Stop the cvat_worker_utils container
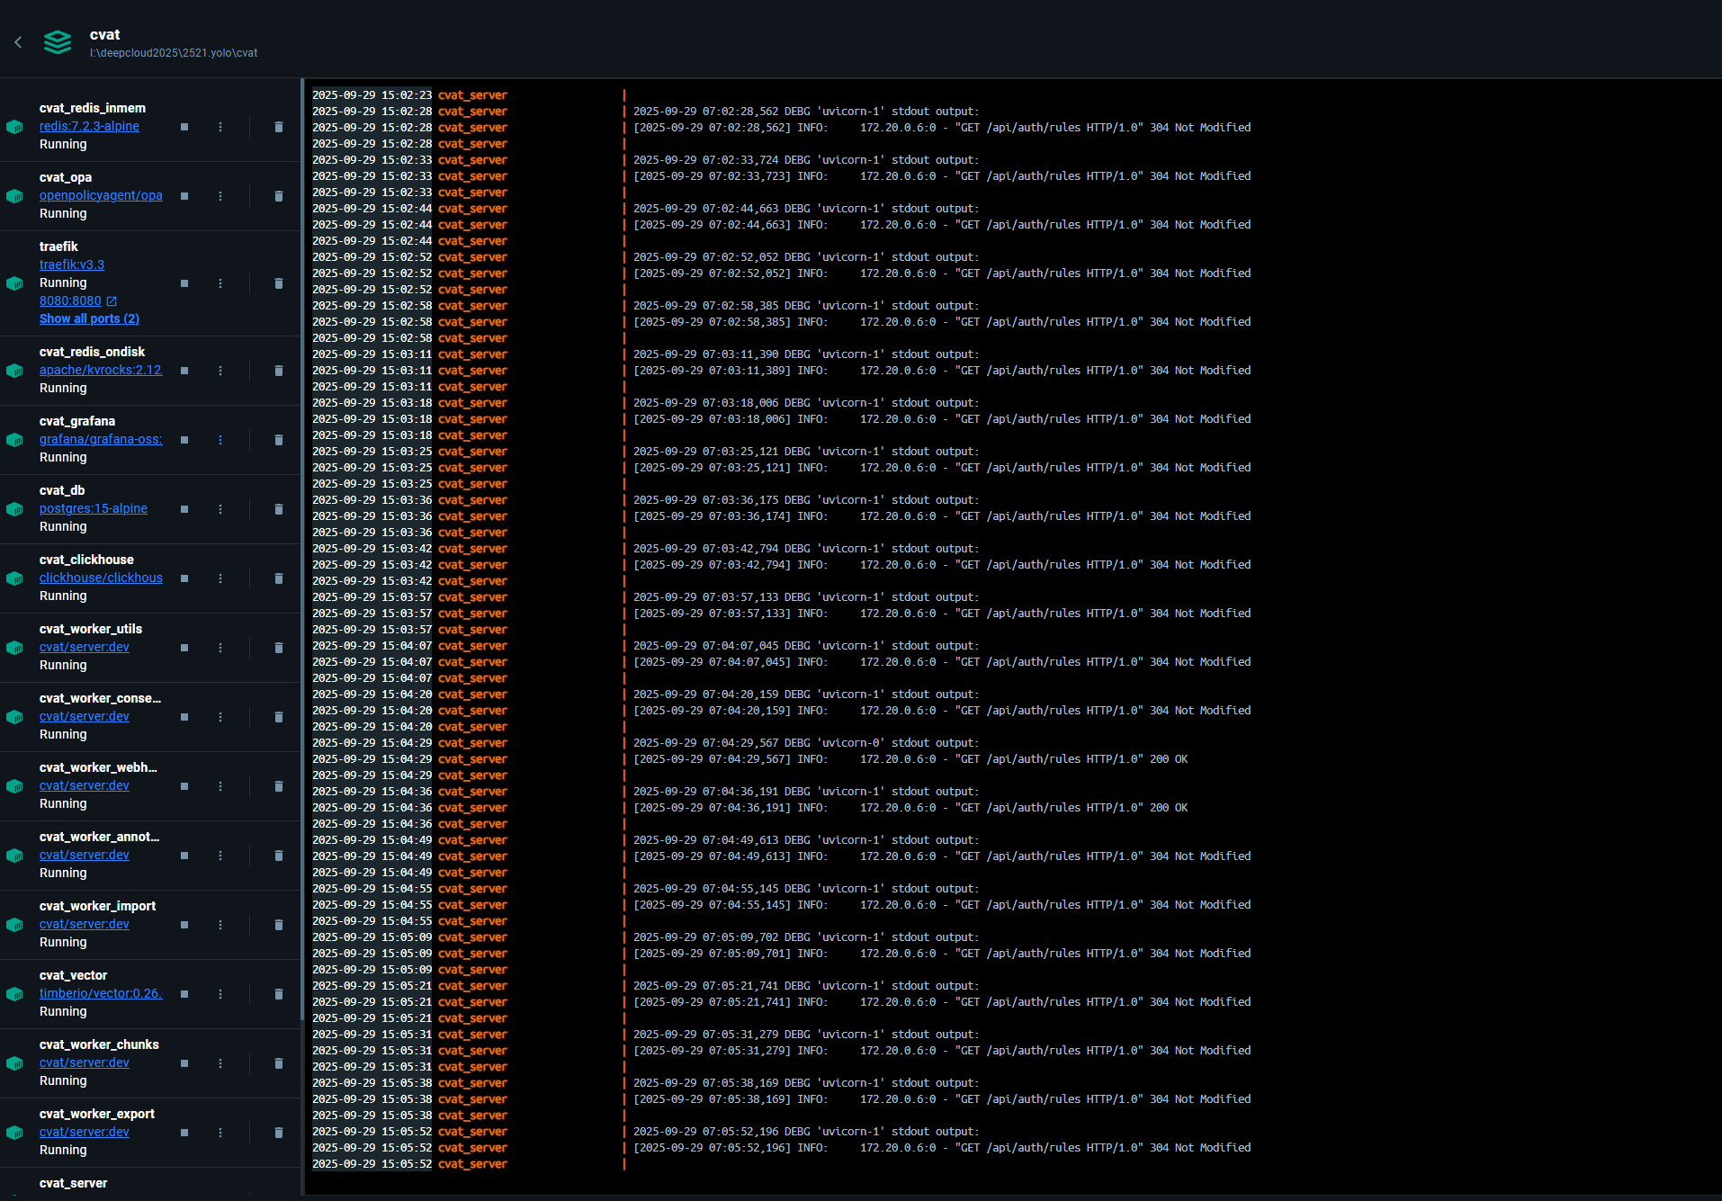The image size is (1722, 1201). (x=184, y=648)
